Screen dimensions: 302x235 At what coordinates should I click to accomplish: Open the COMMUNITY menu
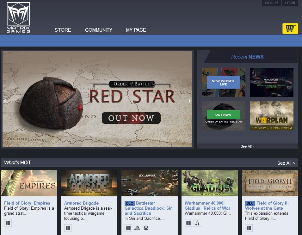tap(99, 30)
